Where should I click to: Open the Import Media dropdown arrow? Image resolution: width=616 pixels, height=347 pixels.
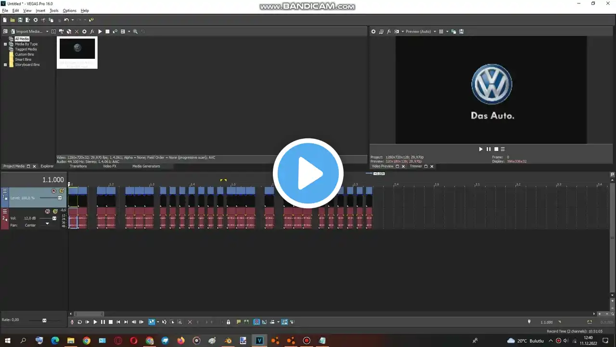(47, 31)
